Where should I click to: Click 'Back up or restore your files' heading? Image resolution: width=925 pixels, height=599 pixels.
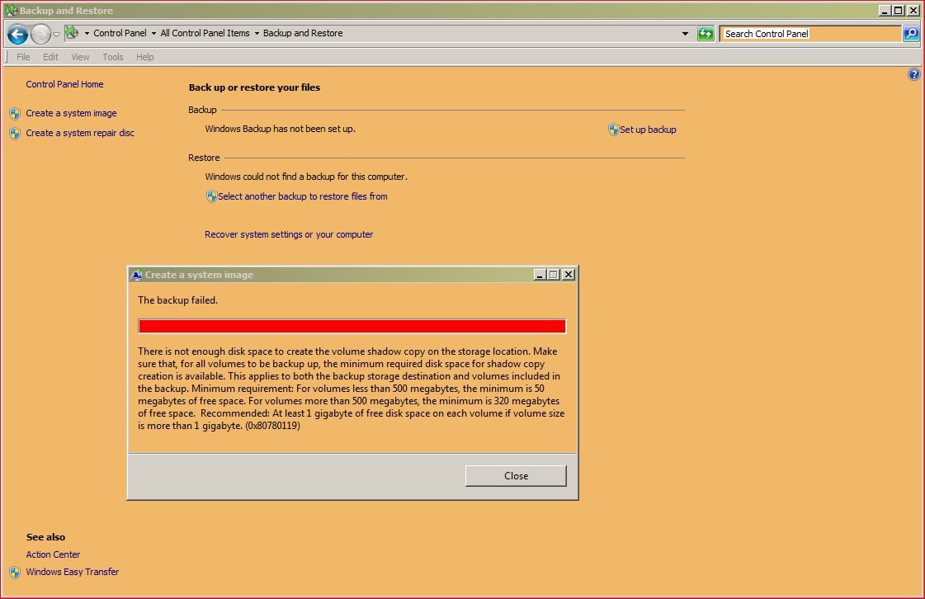(254, 87)
